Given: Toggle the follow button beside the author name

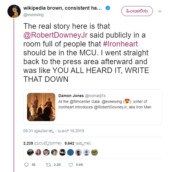Looking at the screenshot, I should pos(137,11).
